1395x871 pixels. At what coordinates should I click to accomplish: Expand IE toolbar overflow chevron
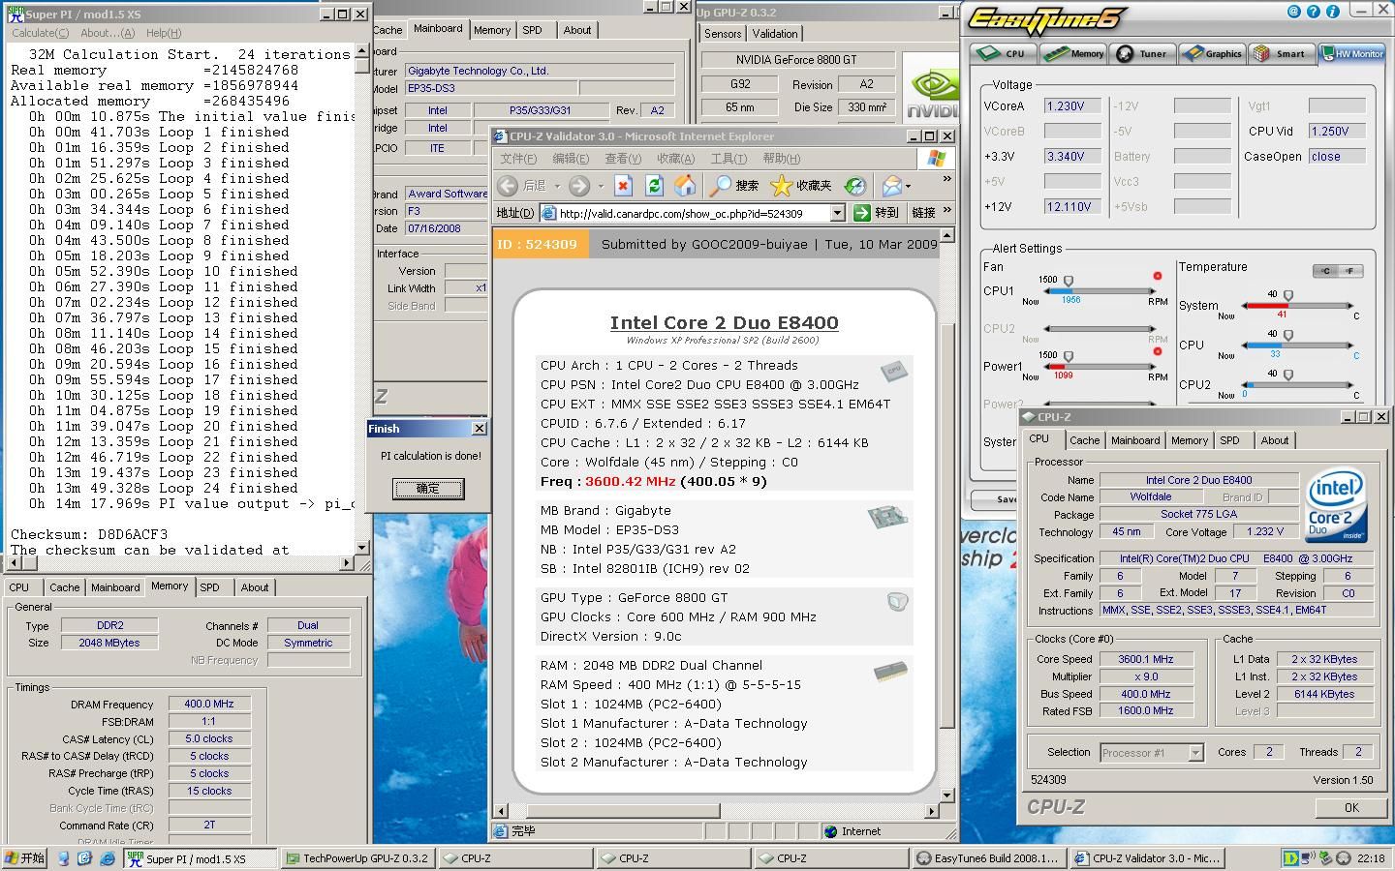tap(946, 179)
